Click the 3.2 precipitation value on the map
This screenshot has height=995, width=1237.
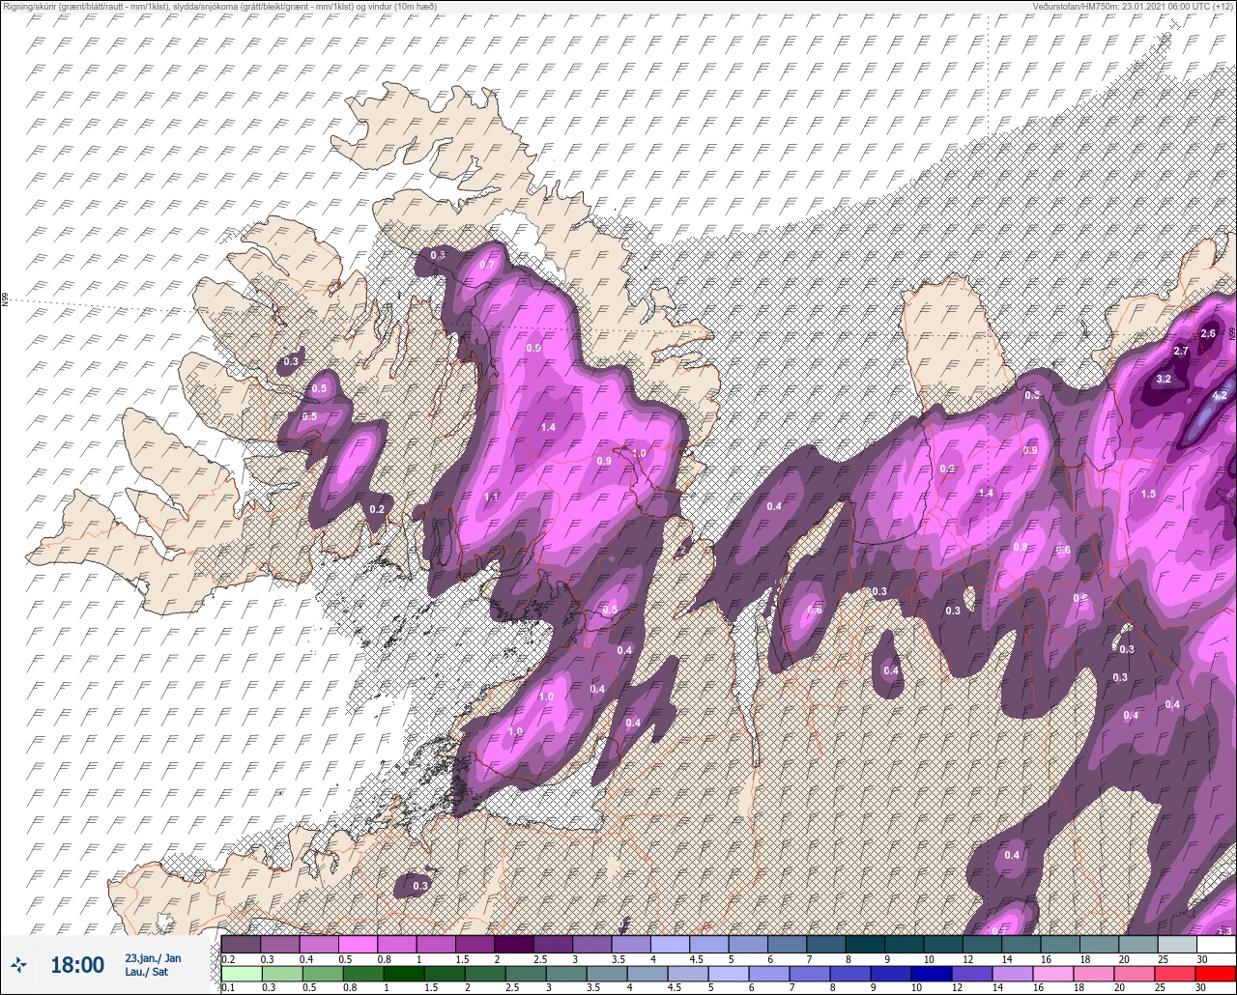[x=1164, y=380]
